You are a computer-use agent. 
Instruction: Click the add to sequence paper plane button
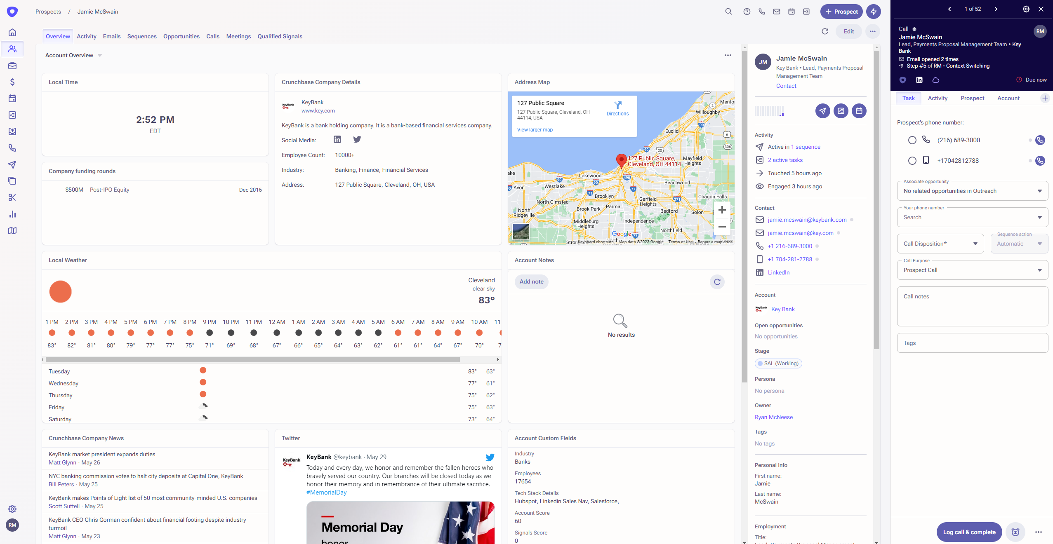coord(822,111)
